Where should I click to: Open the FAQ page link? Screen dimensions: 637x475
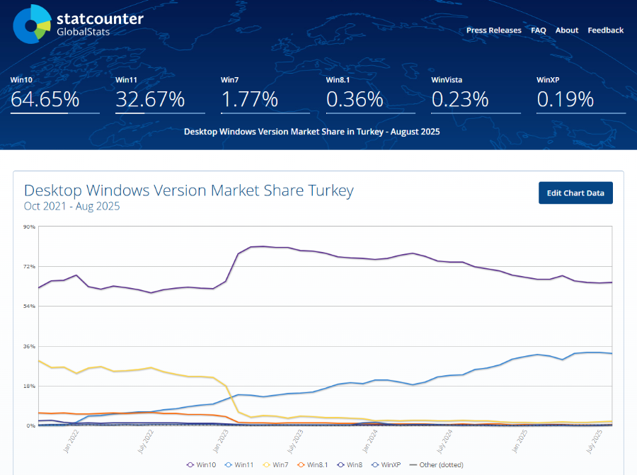pyautogui.click(x=539, y=30)
